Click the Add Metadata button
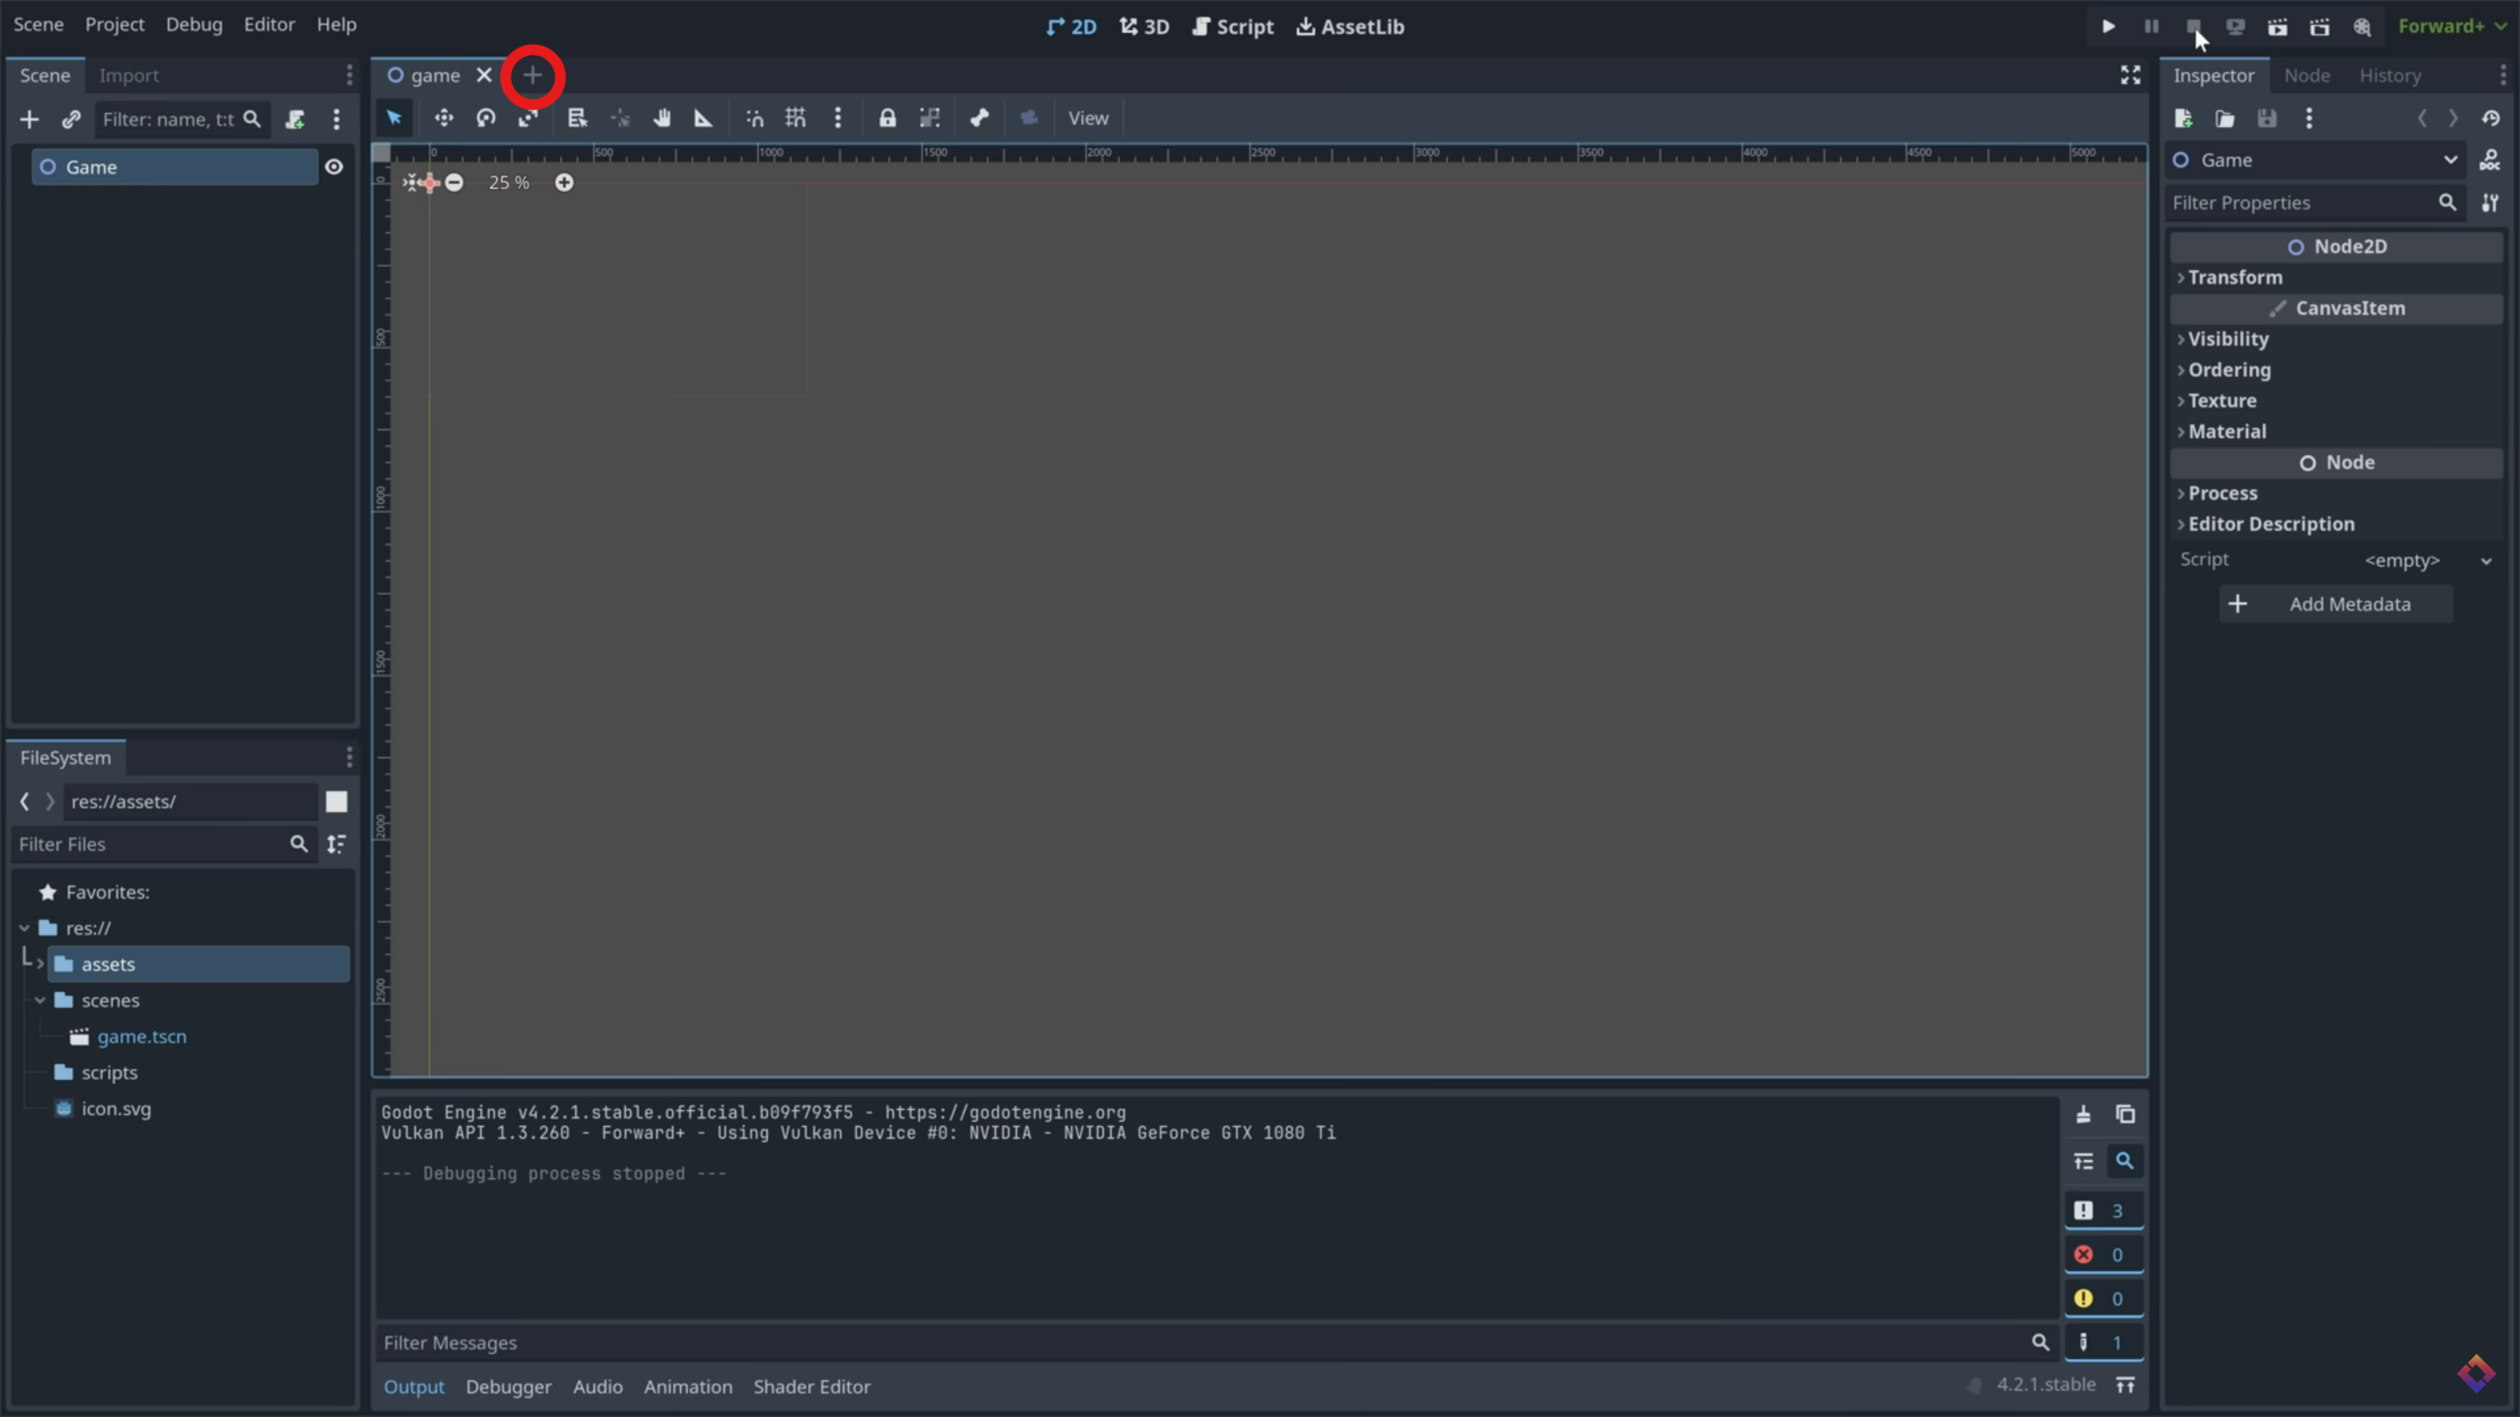The image size is (2520, 1417). tap(2335, 604)
